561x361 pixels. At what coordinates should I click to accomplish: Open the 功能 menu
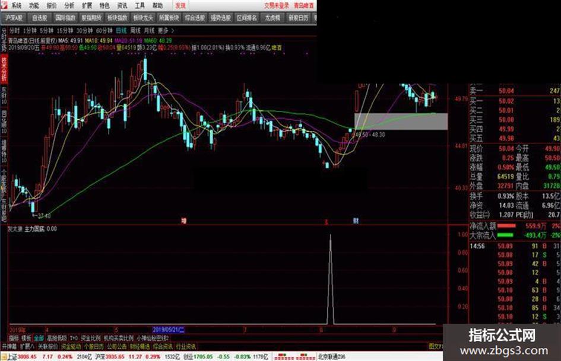[34, 5]
